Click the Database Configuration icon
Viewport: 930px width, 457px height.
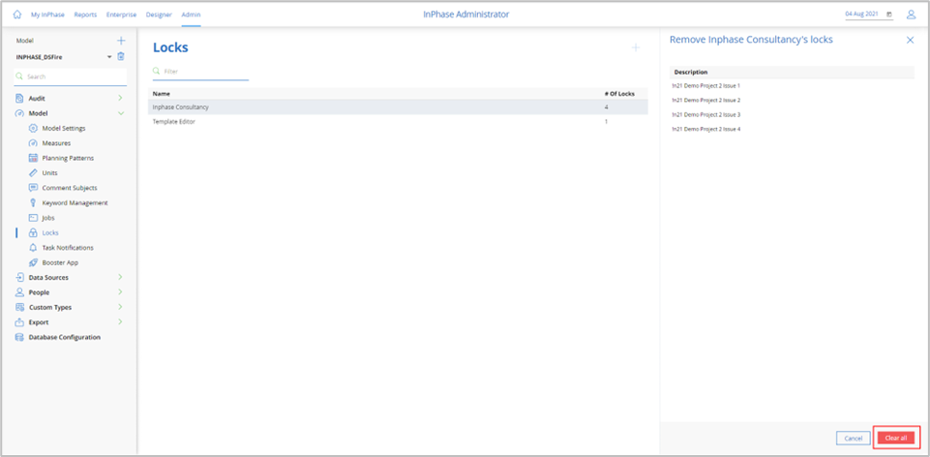[x=19, y=337]
